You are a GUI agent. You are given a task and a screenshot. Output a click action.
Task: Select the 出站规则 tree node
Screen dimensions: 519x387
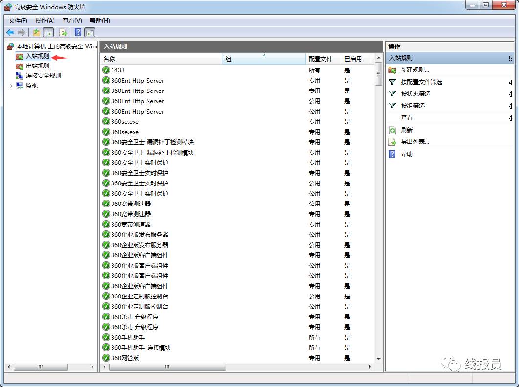tap(37, 66)
